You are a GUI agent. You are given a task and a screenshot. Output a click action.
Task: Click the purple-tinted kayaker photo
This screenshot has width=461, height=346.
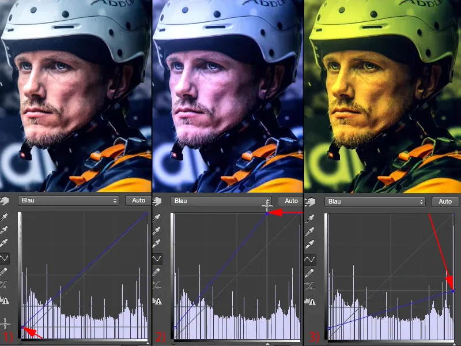click(228, 96)
